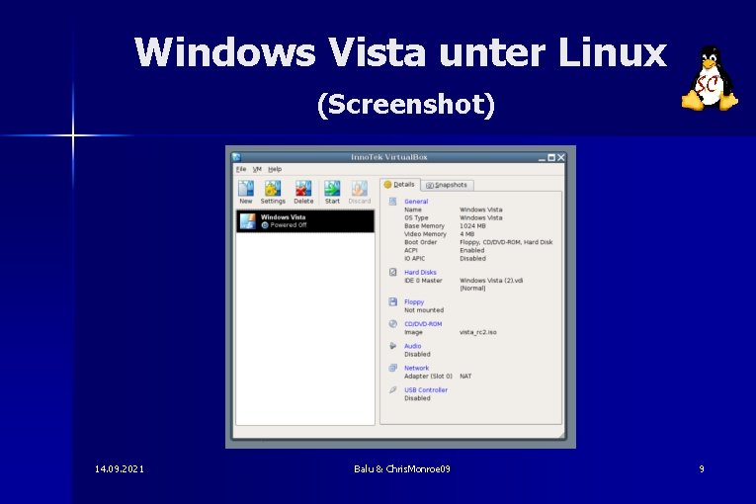The width and height of the screenshot is (756, 504).
Task: Click the 'Balu & ChrisMonroe09' footer text
Action: 401,468
